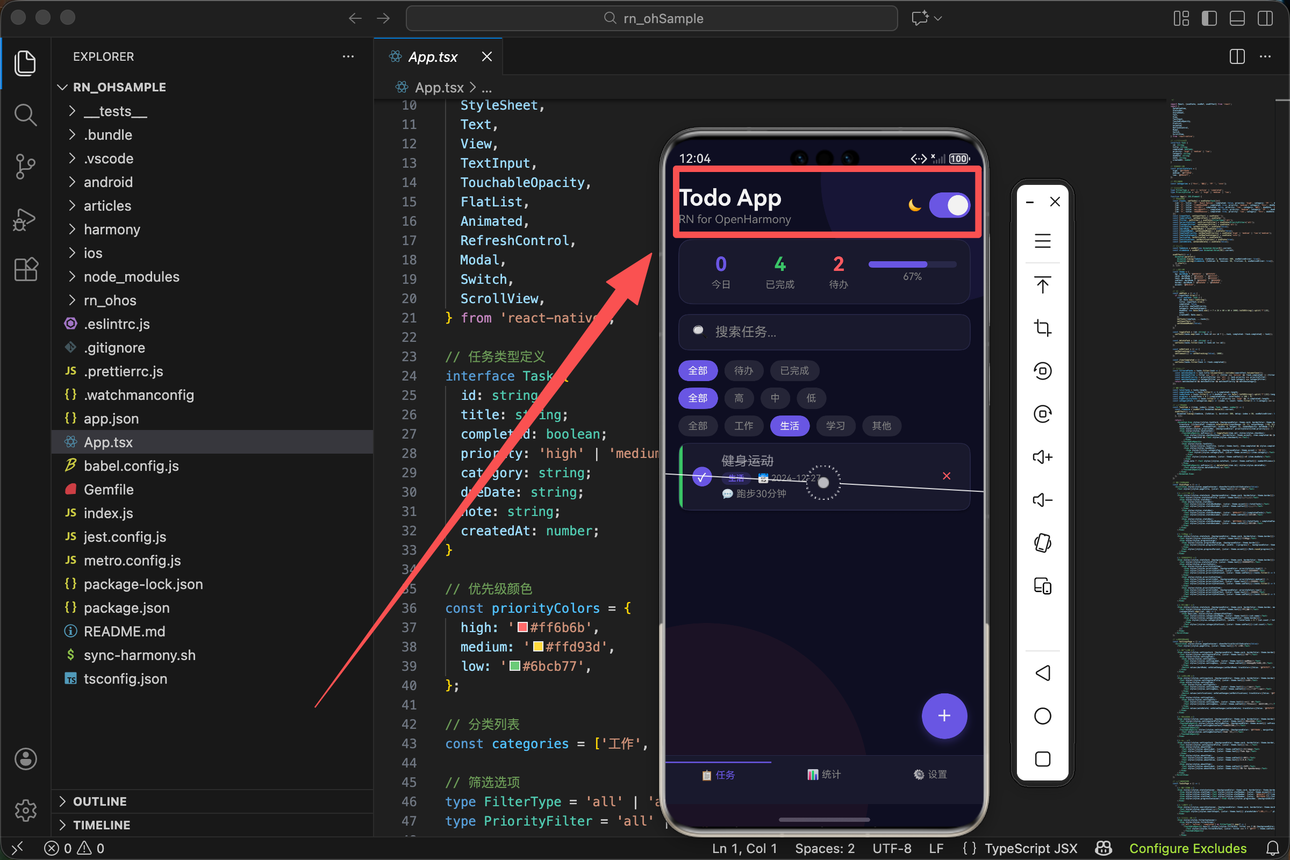Toggle the primary side bar layout button
Image resolution: width=1290 pixels, height=860 pixels.
(x=1209, y=18)
